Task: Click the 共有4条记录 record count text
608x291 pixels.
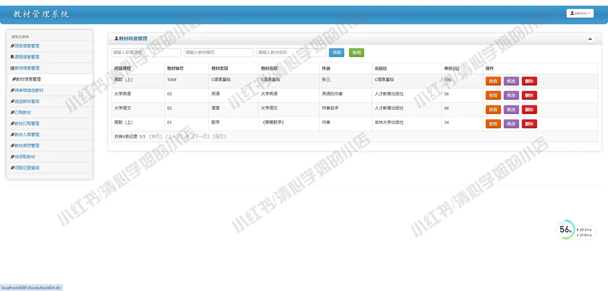Action: pyautogui.click(x=126, y=137)
